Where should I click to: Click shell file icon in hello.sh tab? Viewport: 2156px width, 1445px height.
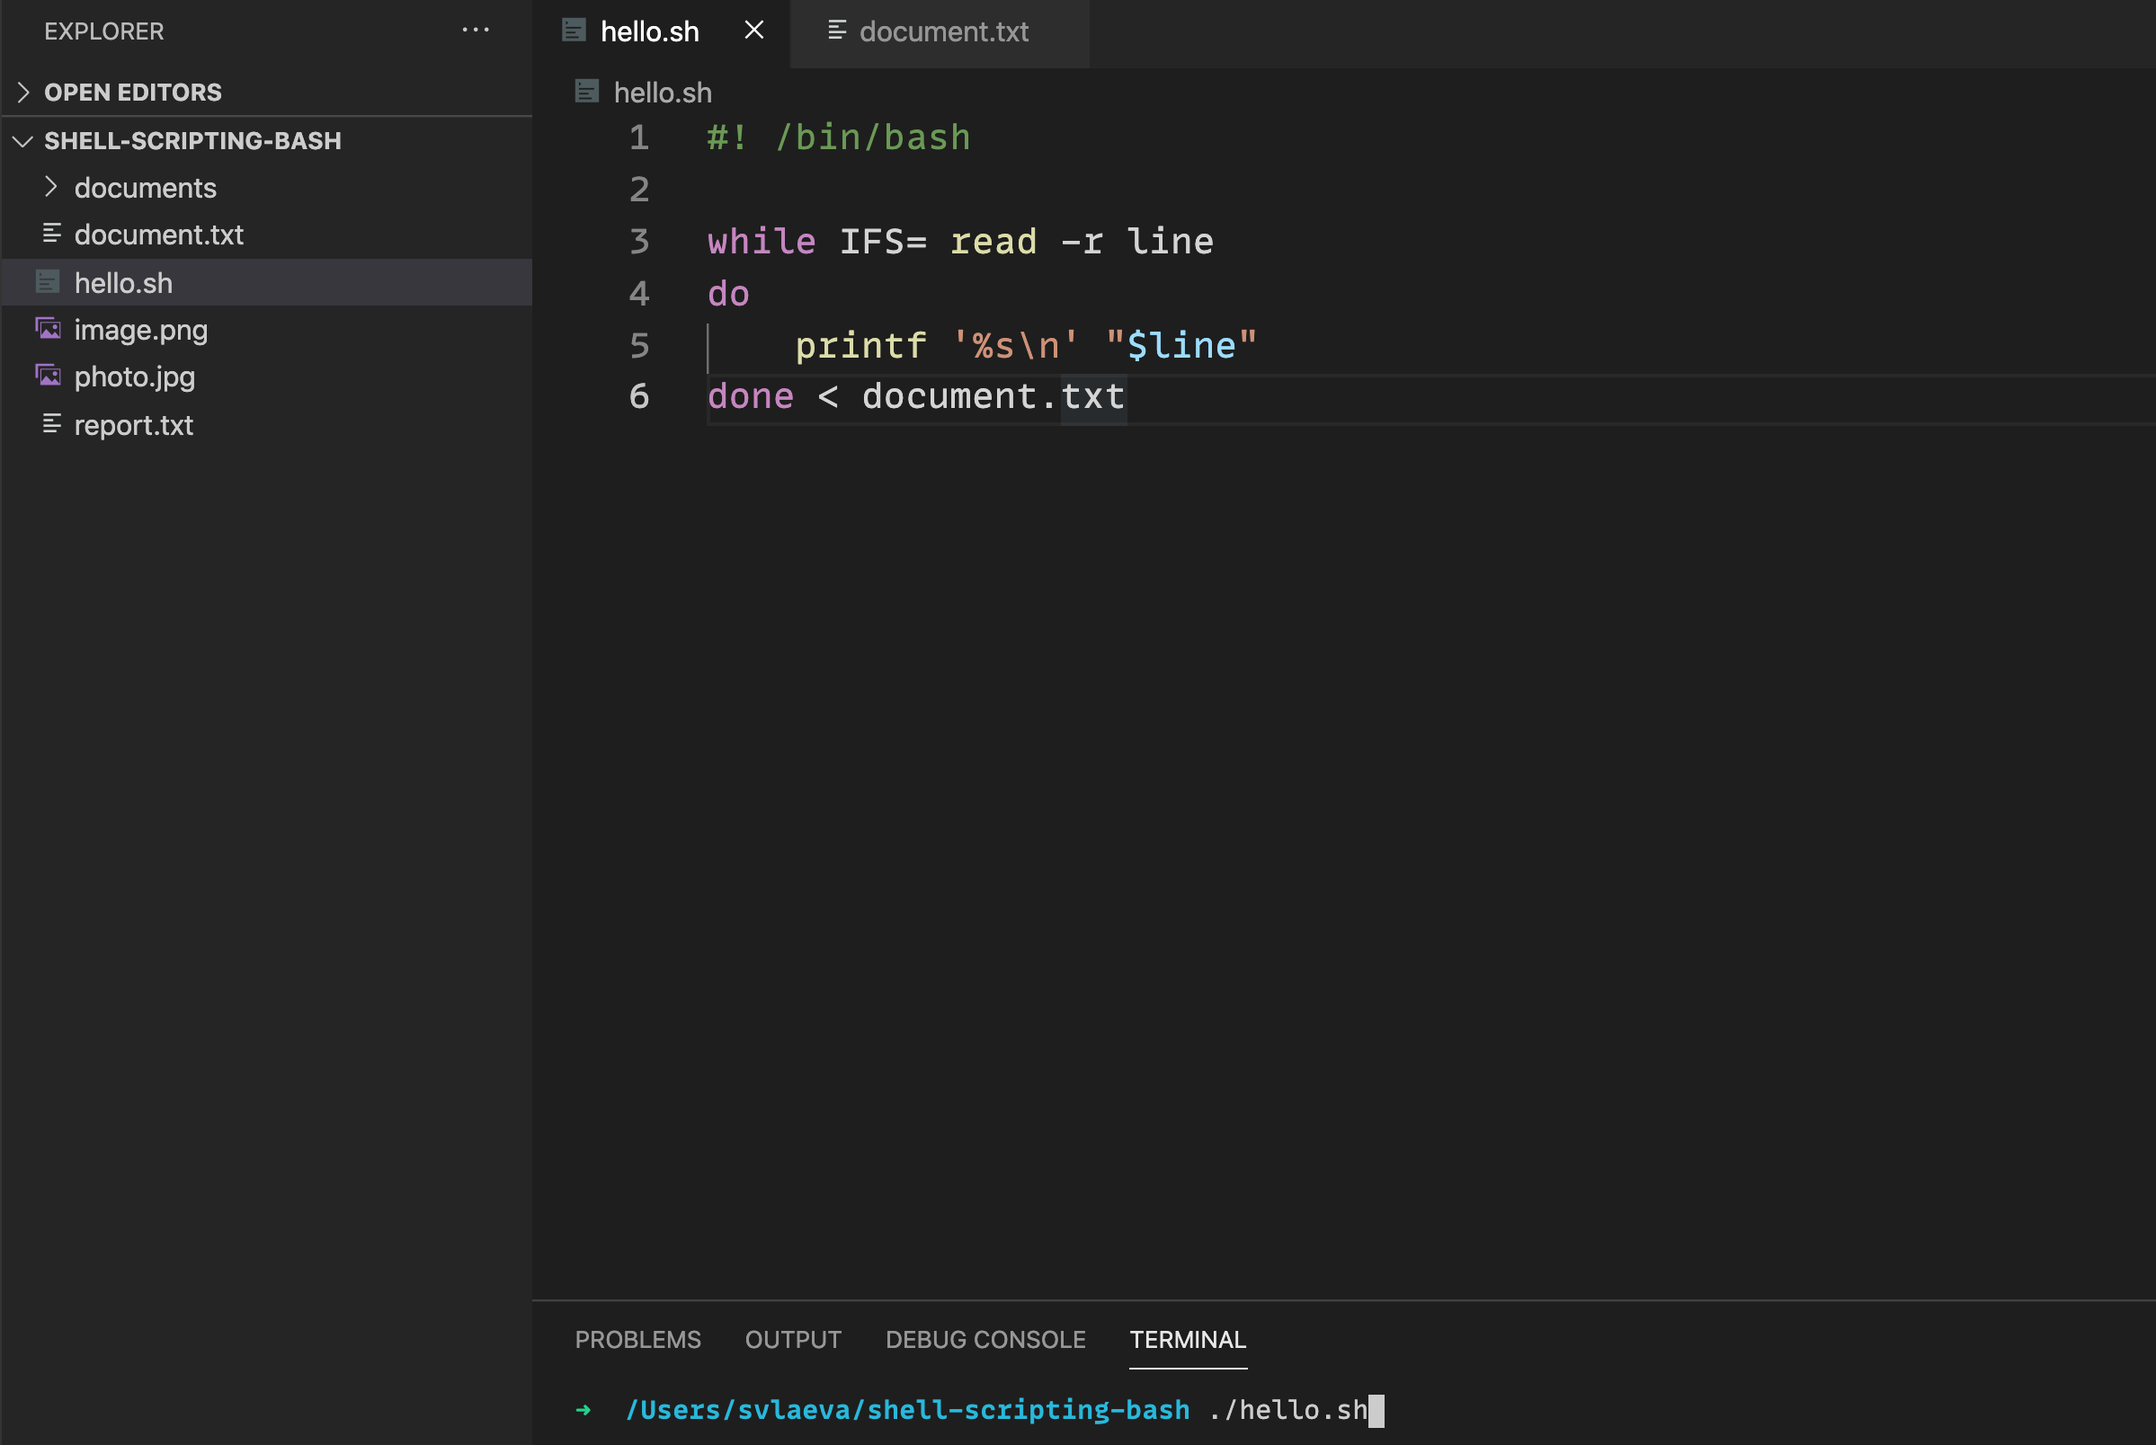point(574,31)
